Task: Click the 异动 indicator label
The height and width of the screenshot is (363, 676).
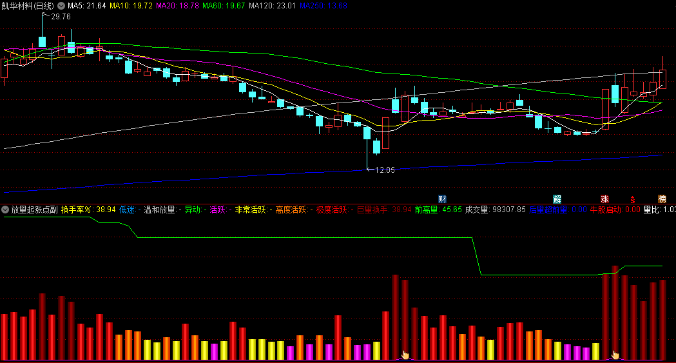Action: pyautogui.click(x=195, y=210)
